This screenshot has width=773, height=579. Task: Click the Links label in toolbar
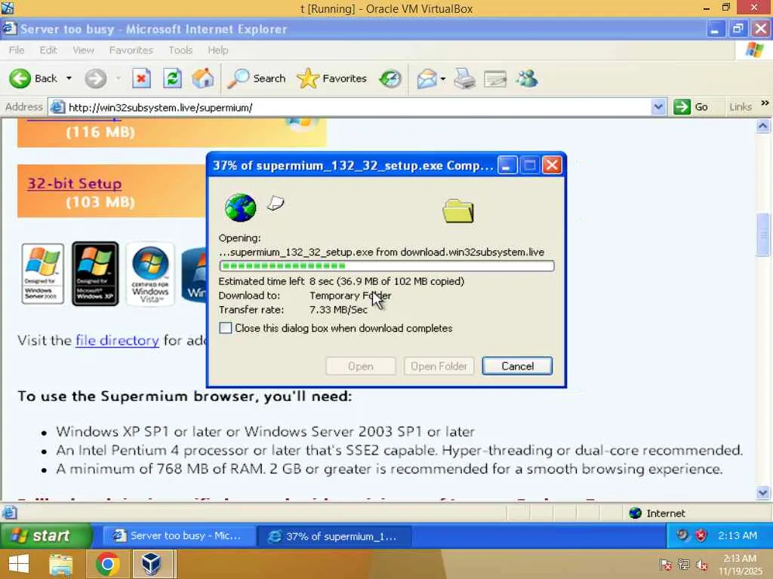pyautogui.click(x=741, y=107)
